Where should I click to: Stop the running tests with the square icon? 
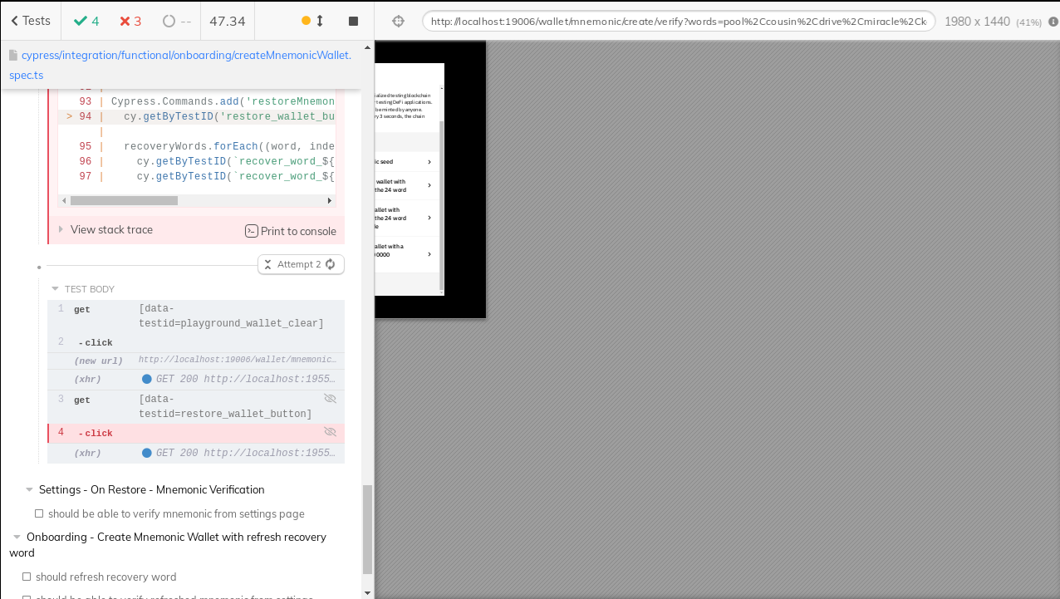click(x=352, y=21)
